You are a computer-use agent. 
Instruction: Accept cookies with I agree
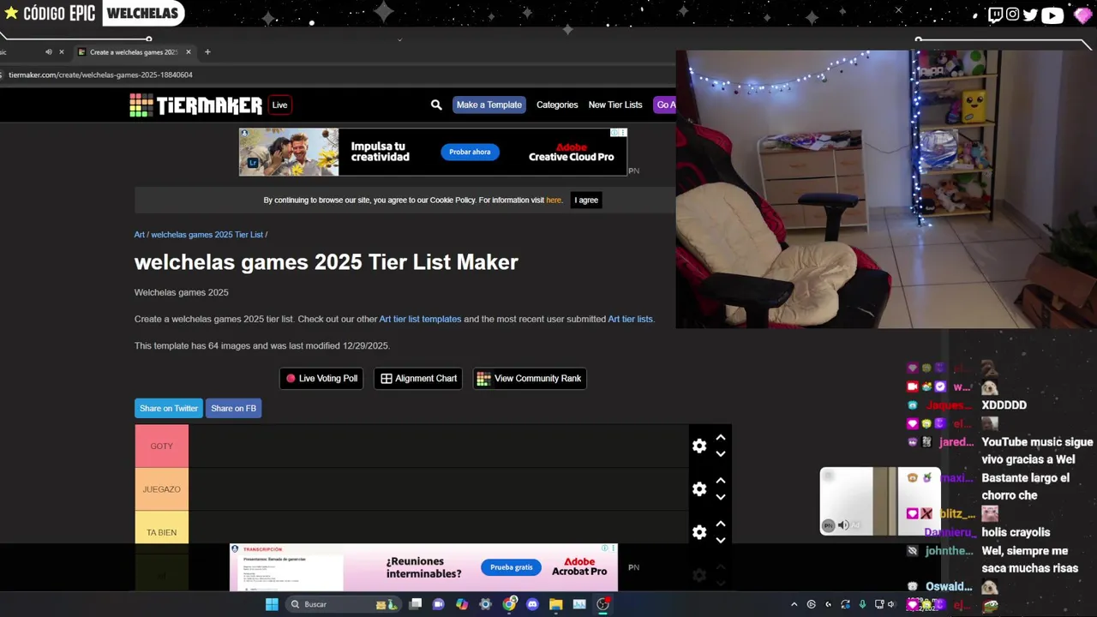[x=586, y=201]
